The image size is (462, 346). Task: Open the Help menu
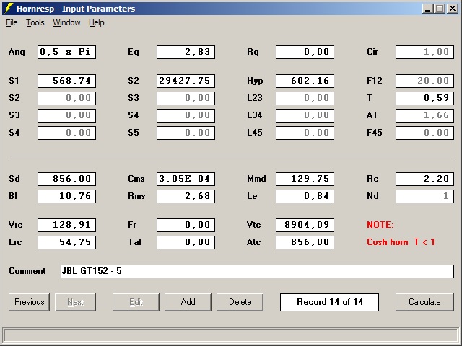pyautogui.click(x=97, y=22)
